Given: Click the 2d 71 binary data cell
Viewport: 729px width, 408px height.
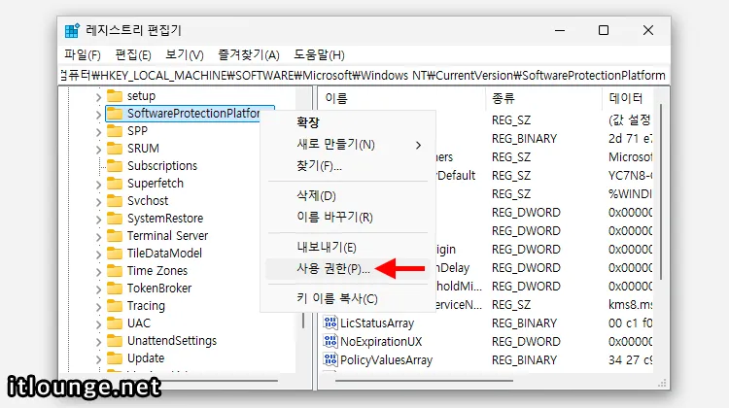Looking at the screenshot, I should 631,139.
